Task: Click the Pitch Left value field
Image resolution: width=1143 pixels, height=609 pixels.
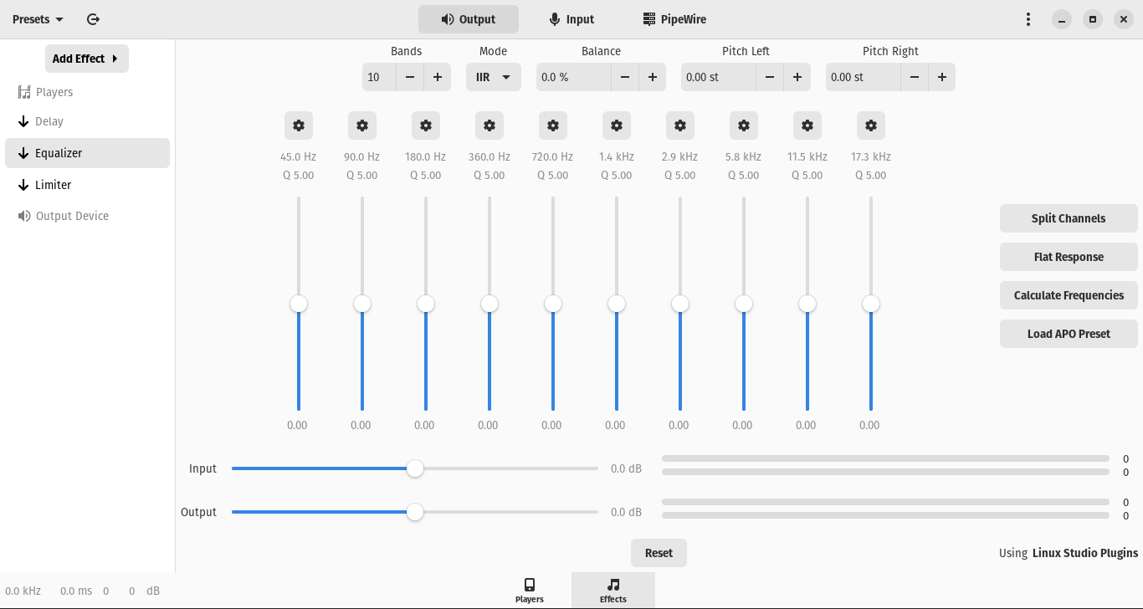Action: pos(718,77)
